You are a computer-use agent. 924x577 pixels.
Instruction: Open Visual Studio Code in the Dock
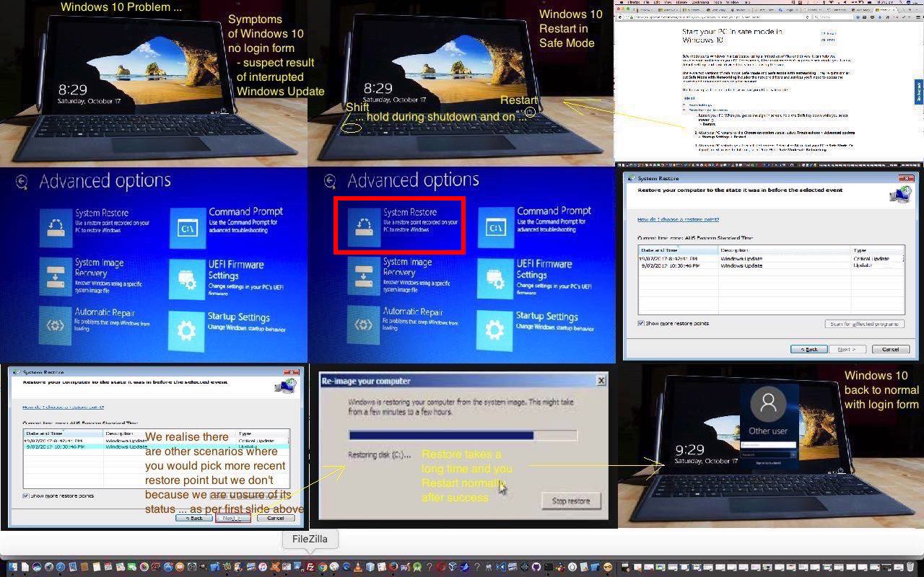click(x=501, y=567)
